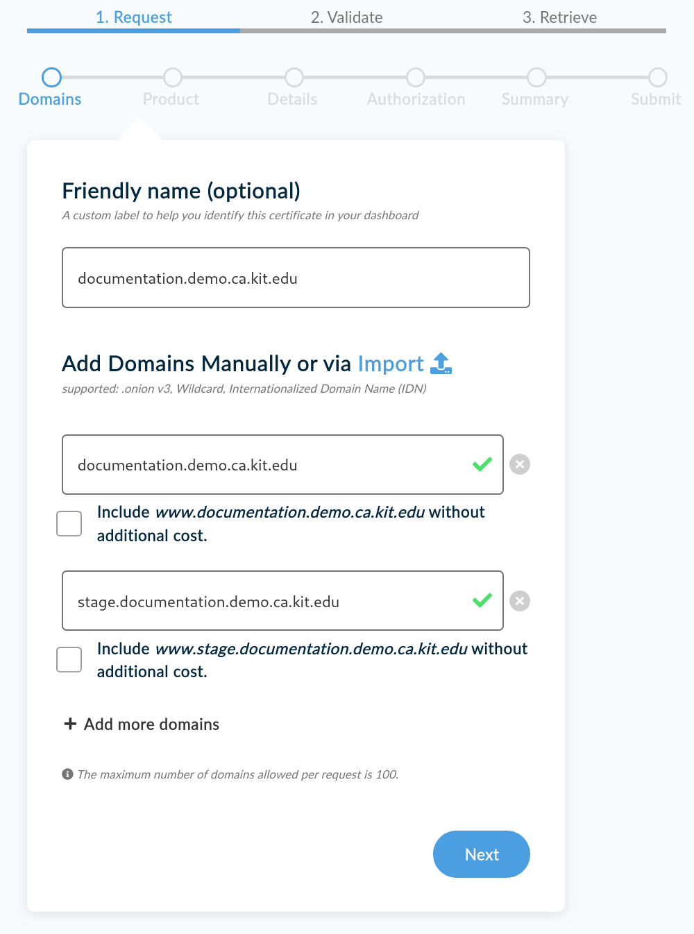This screenshot has height=934, width=694.
Task: Focus the Friendly name input field
Action: click(296, 278)
